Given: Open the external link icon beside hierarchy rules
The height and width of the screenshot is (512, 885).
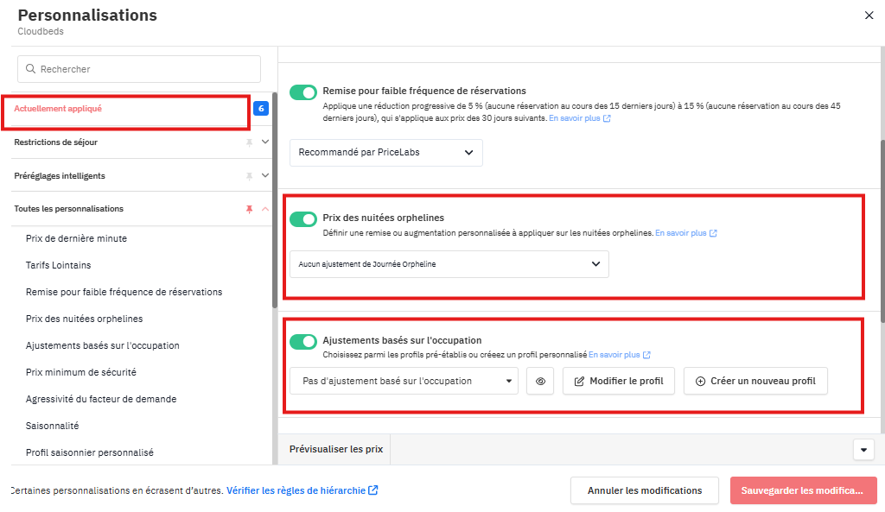Looking at the screenshot, I should (x=373, y=490).
